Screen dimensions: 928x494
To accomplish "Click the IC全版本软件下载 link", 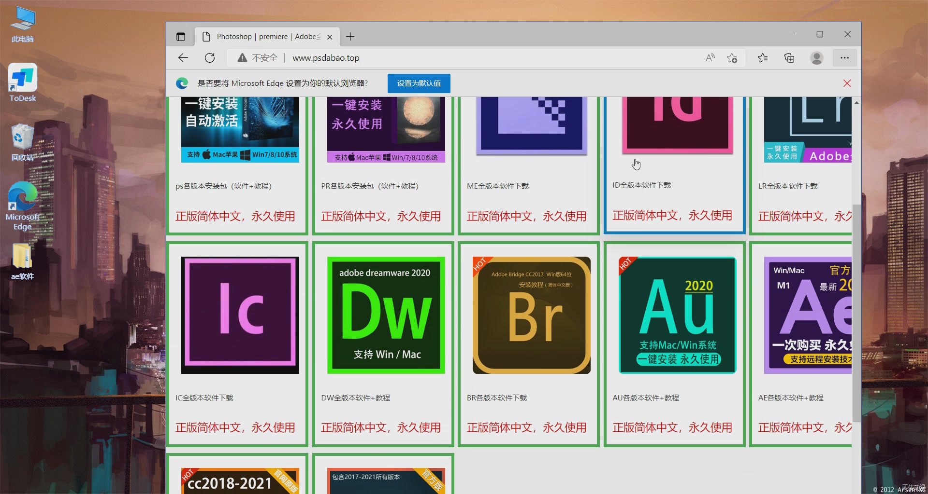I will click(x=204, y=398).
